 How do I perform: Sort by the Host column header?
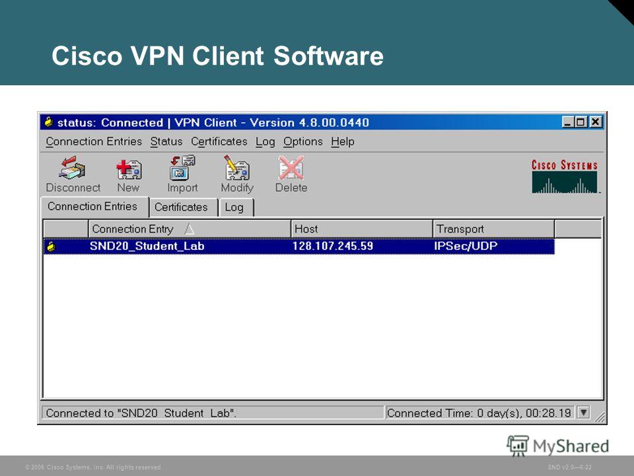(x=361, y=229)
